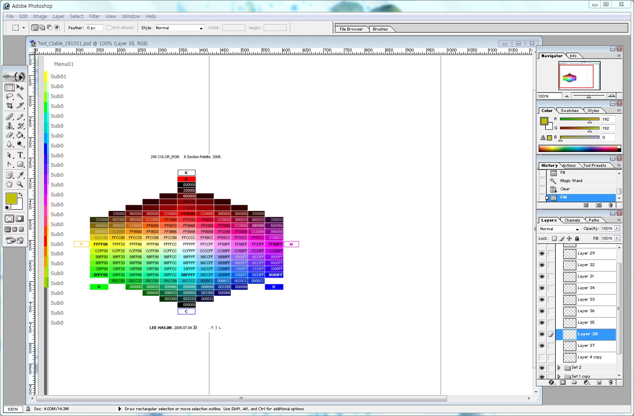This screenshot has width=634, height=416.
Task: Open the Image menu
Action: pyautogui.click(x=40, y=16)
